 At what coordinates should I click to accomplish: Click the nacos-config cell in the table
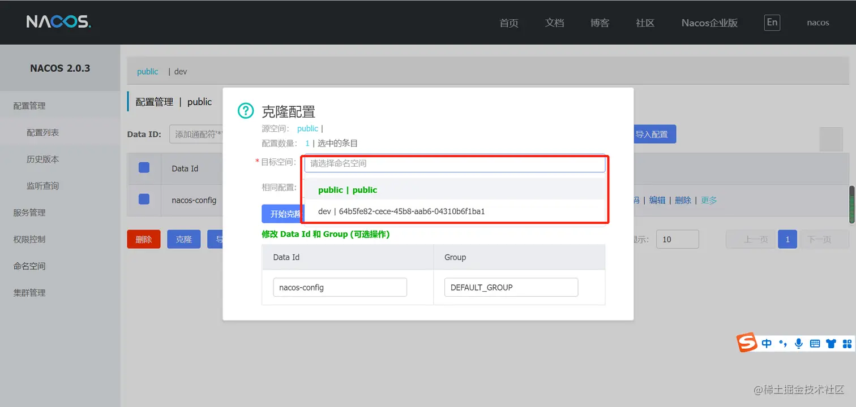tap(194, 200)
